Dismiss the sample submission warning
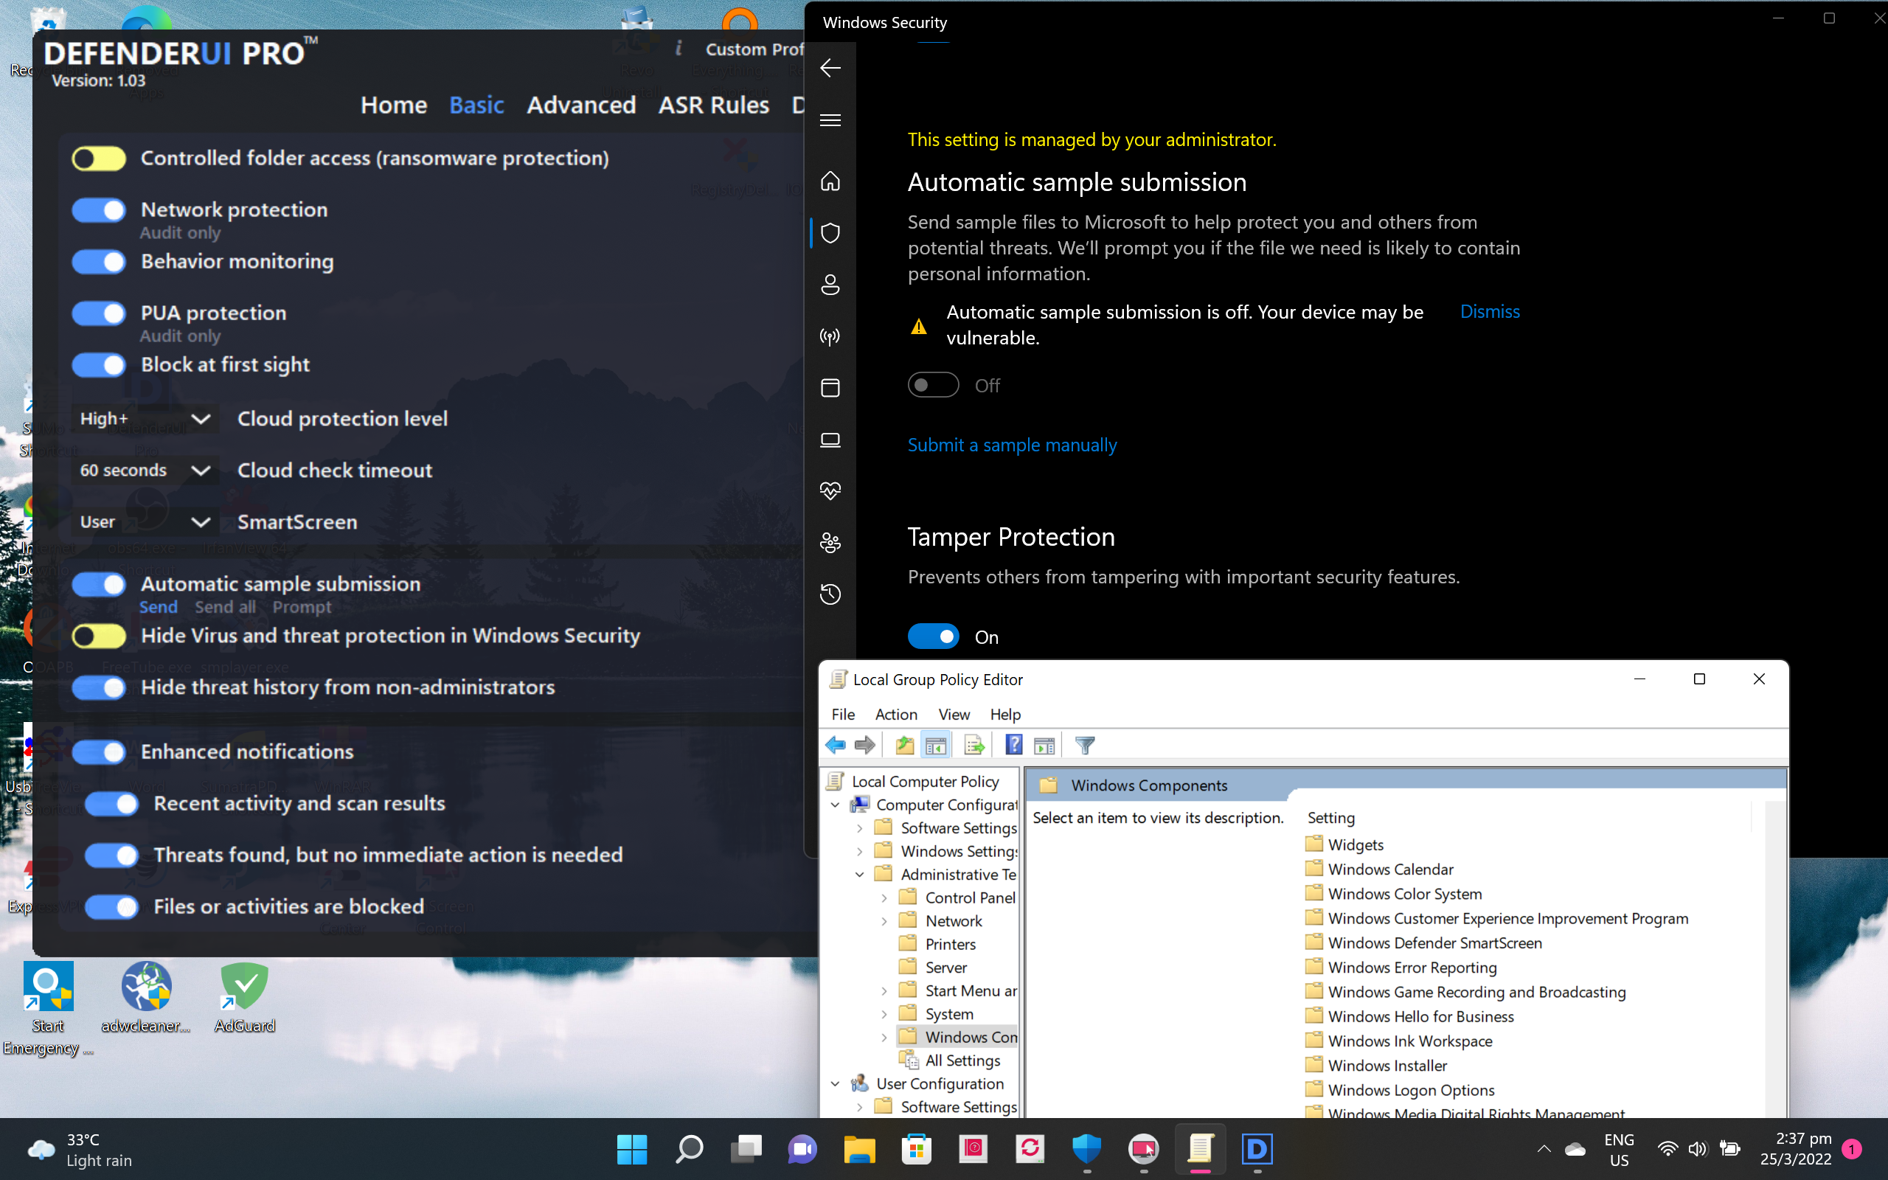The width and height of the screenshot is (1888, 1180). tap(1489, 312)
